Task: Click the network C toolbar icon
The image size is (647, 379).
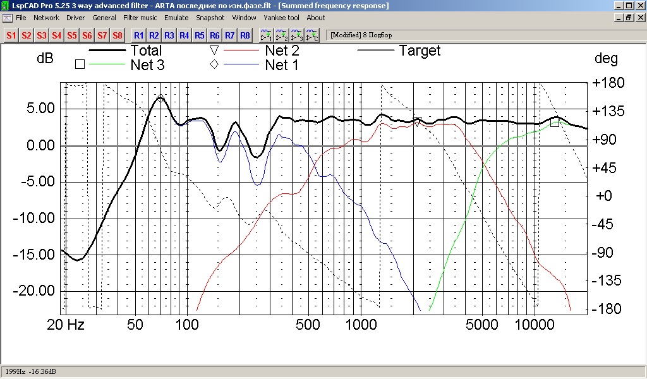Action: 312,35
